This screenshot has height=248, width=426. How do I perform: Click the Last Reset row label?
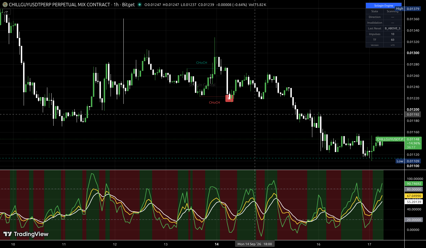375,28
